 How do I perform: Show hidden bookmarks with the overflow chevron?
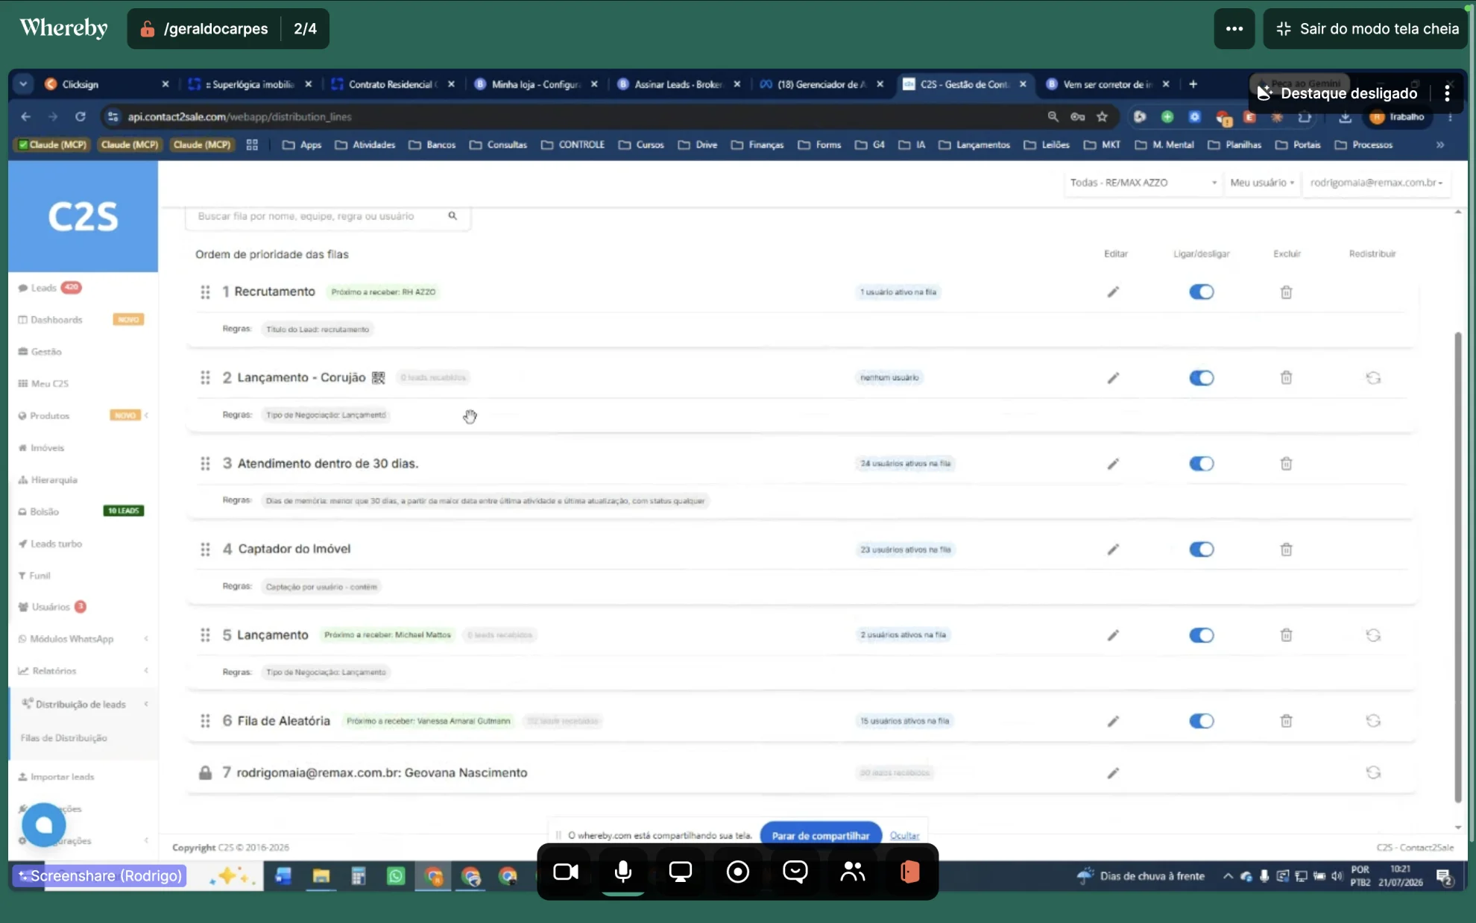point(1440,145)
